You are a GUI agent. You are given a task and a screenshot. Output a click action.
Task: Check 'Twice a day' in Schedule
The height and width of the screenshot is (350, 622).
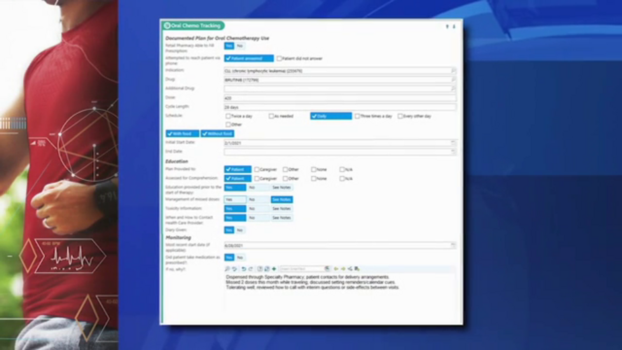pyautogui.click(x=228, y=116)
